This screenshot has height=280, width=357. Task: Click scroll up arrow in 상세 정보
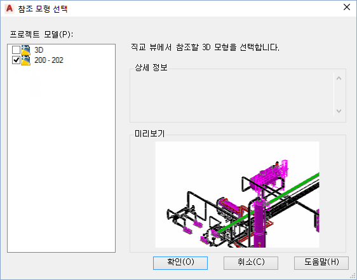coord(339,79)
